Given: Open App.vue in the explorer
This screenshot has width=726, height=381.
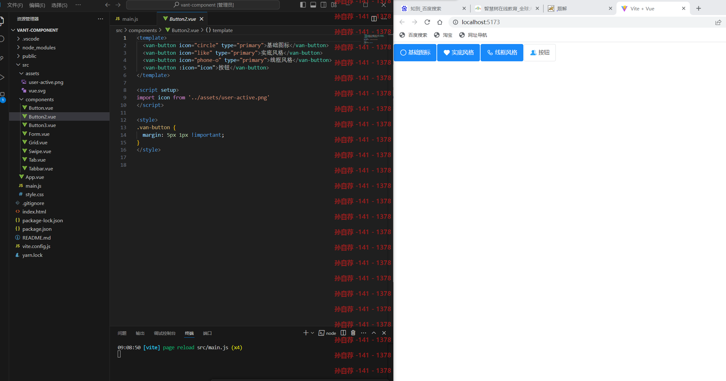Looking at the screenshot, I should (35, 177).
